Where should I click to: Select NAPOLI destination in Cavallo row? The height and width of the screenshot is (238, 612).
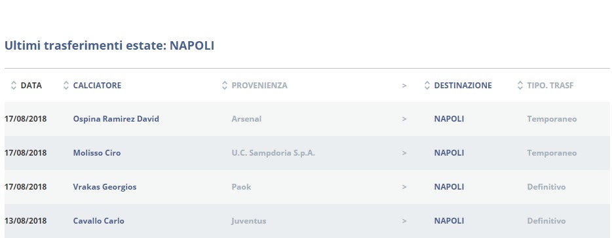pos(449,221)
